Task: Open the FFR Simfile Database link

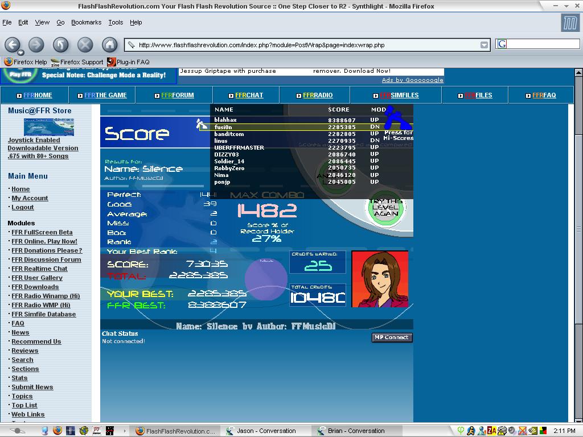Action: pos(43,314)
